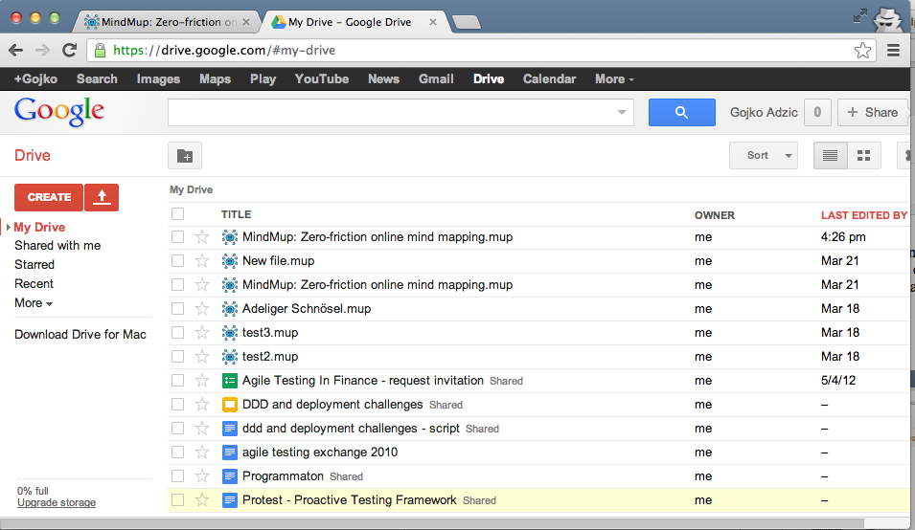
Task: Bookmark page with star icon in address bar
Action: [x=862, y=50]
